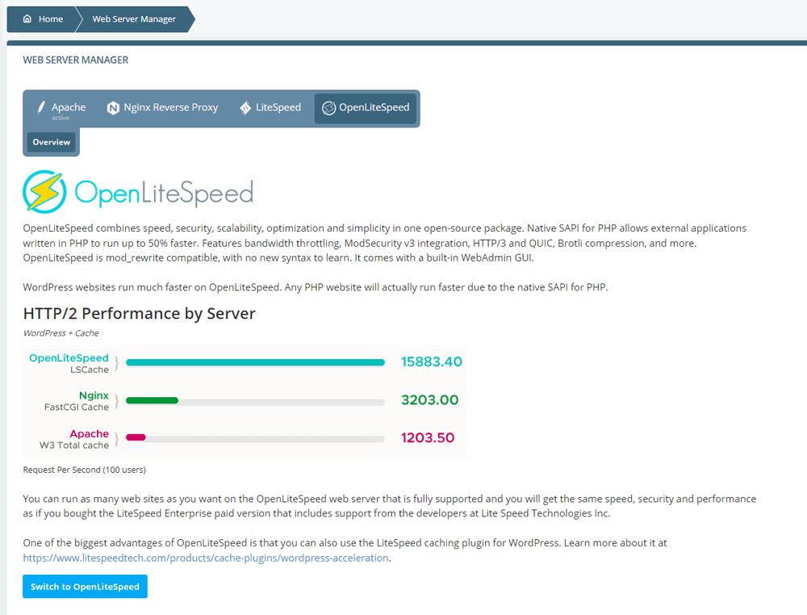The width and height of the screenshot is (807, 615).
Task: Open Web Server Manager breadcrumb
Action: [134, 19]
